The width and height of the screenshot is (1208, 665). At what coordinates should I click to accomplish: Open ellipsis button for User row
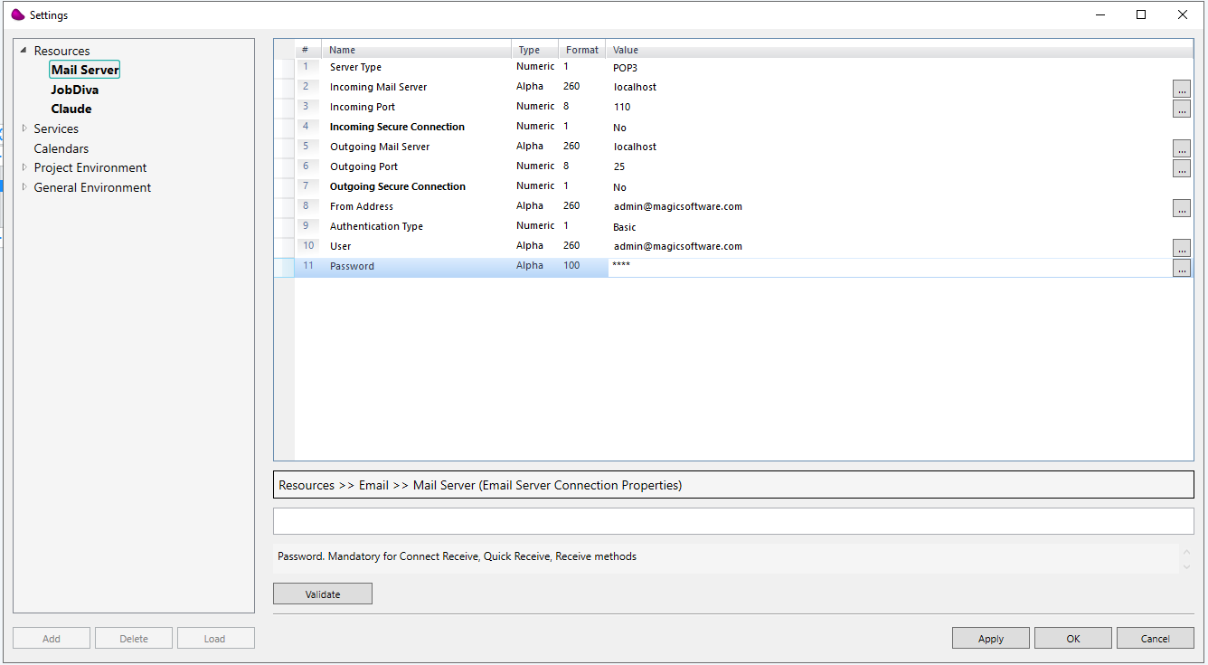(x=1181, y=247)
